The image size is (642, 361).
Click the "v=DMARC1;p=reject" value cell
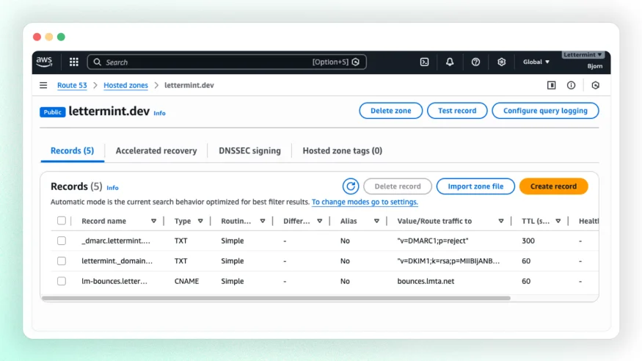click(x=433, y=241)
